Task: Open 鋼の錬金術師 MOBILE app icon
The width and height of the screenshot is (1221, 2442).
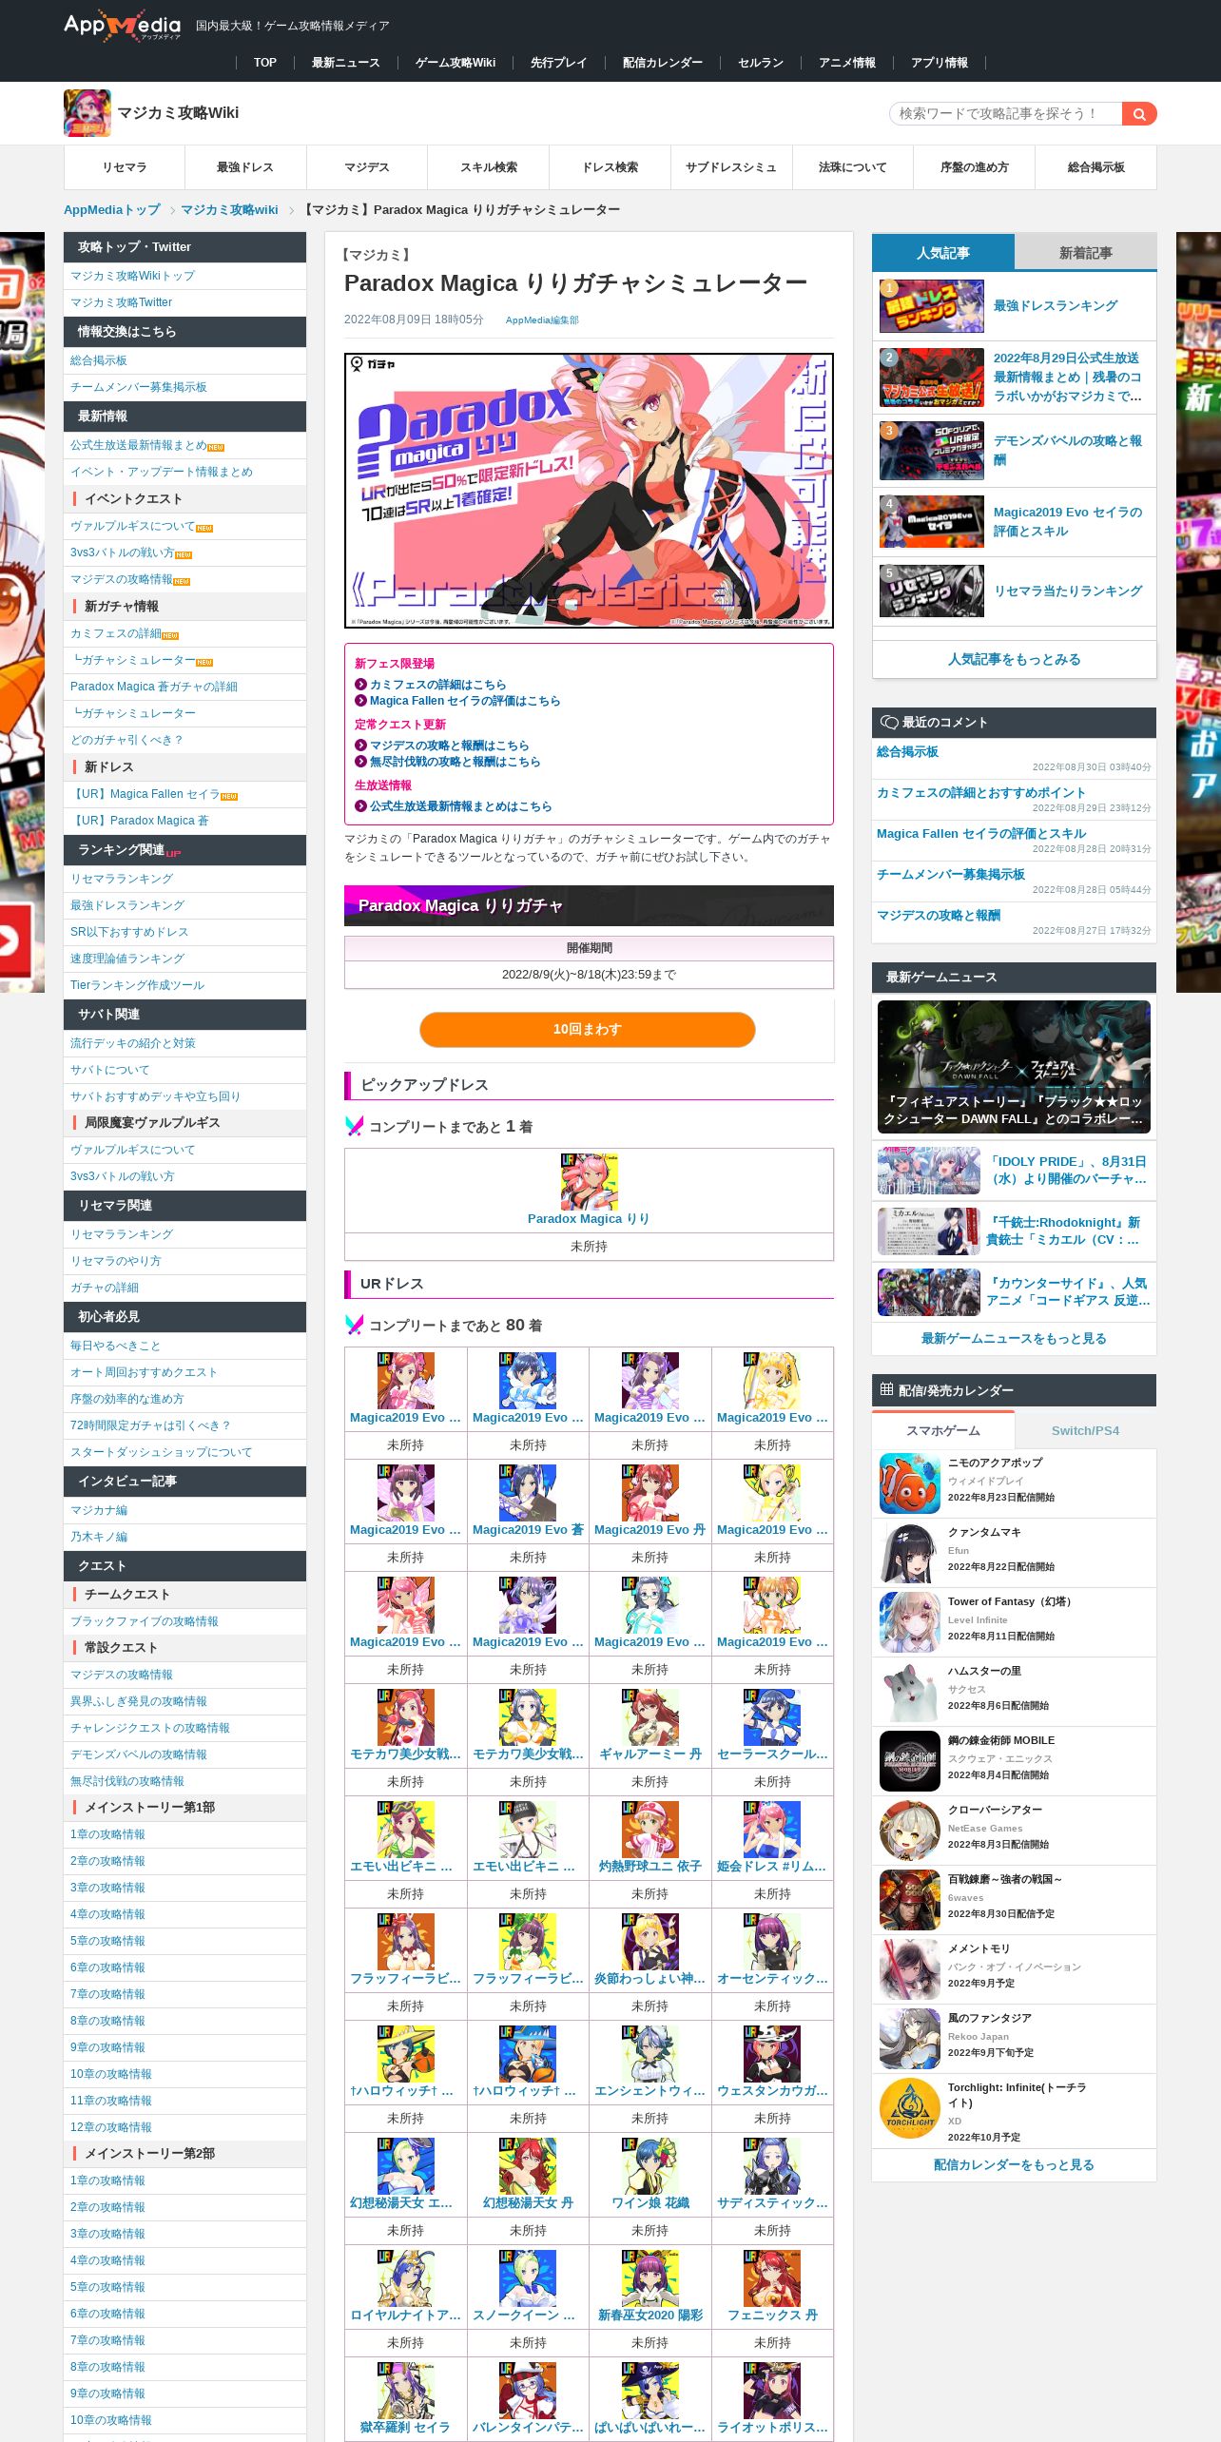Action: (910, 1760)
